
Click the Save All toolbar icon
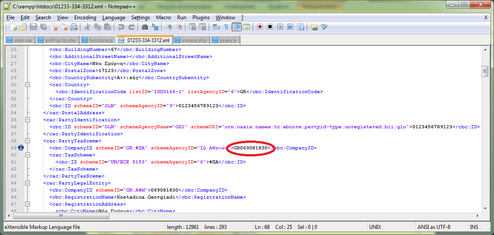click(x=43, y=27)
